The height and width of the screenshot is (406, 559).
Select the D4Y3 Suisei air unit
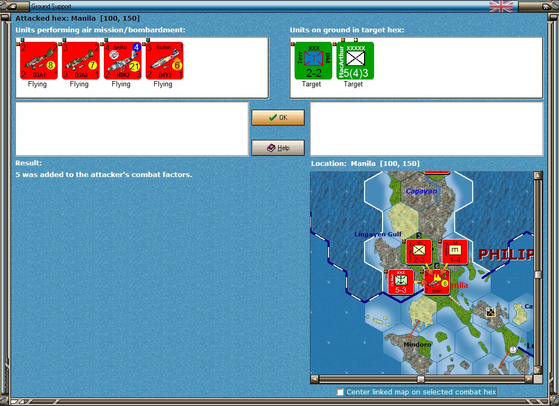tap(164, 60)
